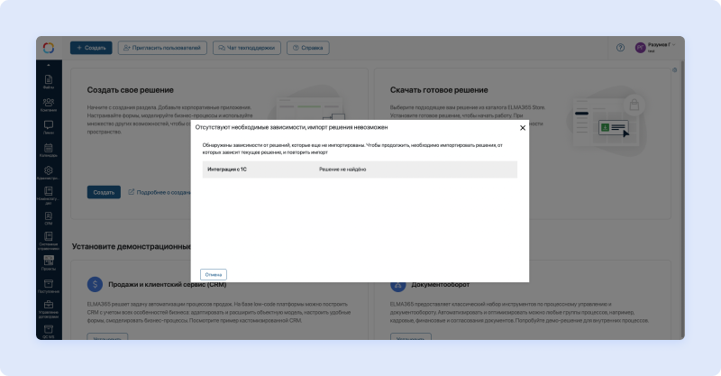Click the Отмена button in dialog
The width and height of the screenshot is (721, 376).
coord(214,274)
